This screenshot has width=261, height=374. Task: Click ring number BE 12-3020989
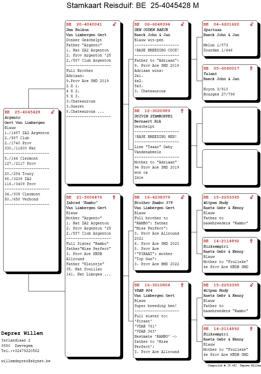click(x=152, y=111)
